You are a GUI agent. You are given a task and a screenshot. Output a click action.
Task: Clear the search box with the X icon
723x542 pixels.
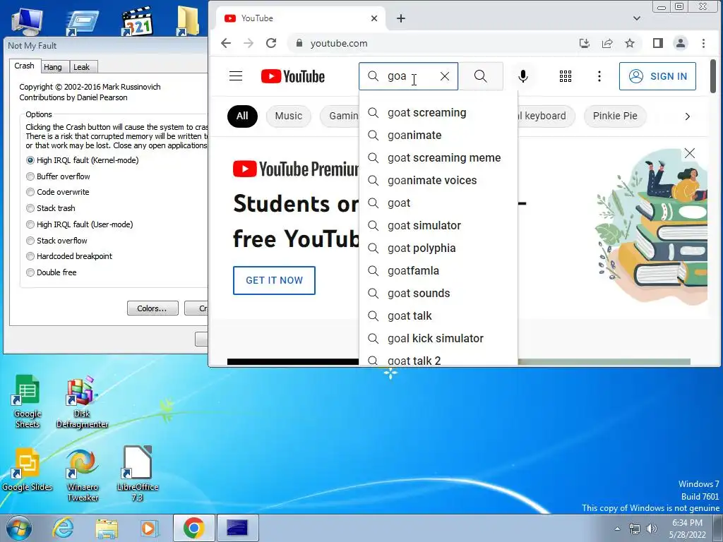[445, 76]
